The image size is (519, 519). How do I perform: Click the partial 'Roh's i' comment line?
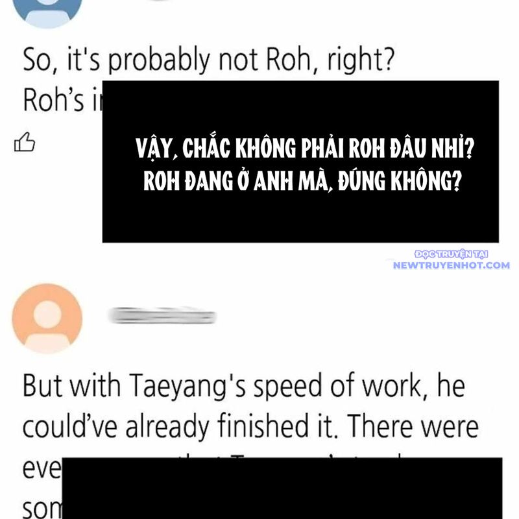click(x=62, y=101)
